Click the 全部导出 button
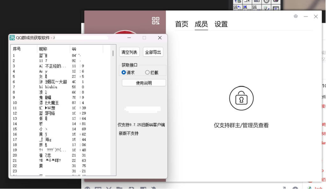The width and height of the screenshot is (326, 189). pos(153,52)
